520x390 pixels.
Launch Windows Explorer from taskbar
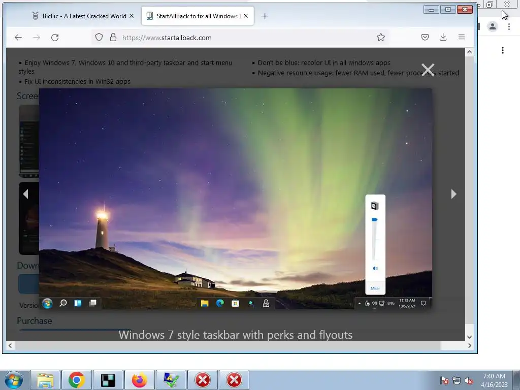point(45,380)
